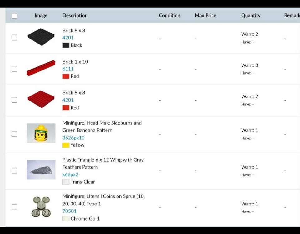Open the minifigure head with green bandana image
The height and width of the screenshot is (234, 300).
(41, 133)
